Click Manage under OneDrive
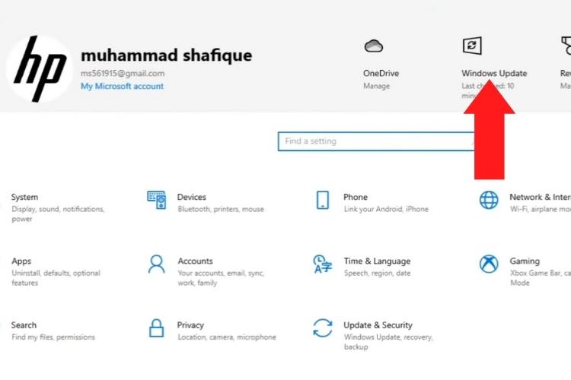 pyautogui.click(x=377, y=86)
